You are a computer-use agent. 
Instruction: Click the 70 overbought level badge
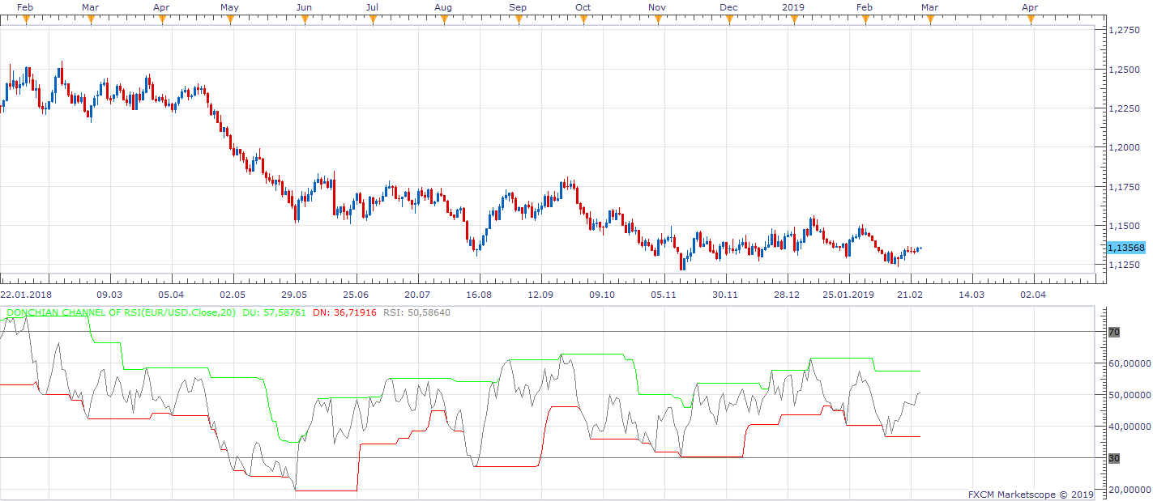[1113, 332]
